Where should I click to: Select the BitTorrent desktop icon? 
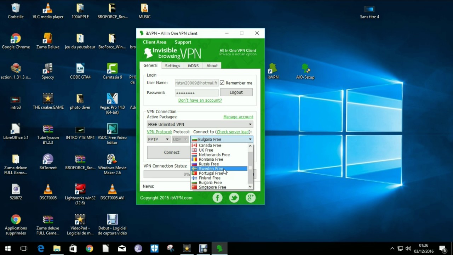[48, 162]
